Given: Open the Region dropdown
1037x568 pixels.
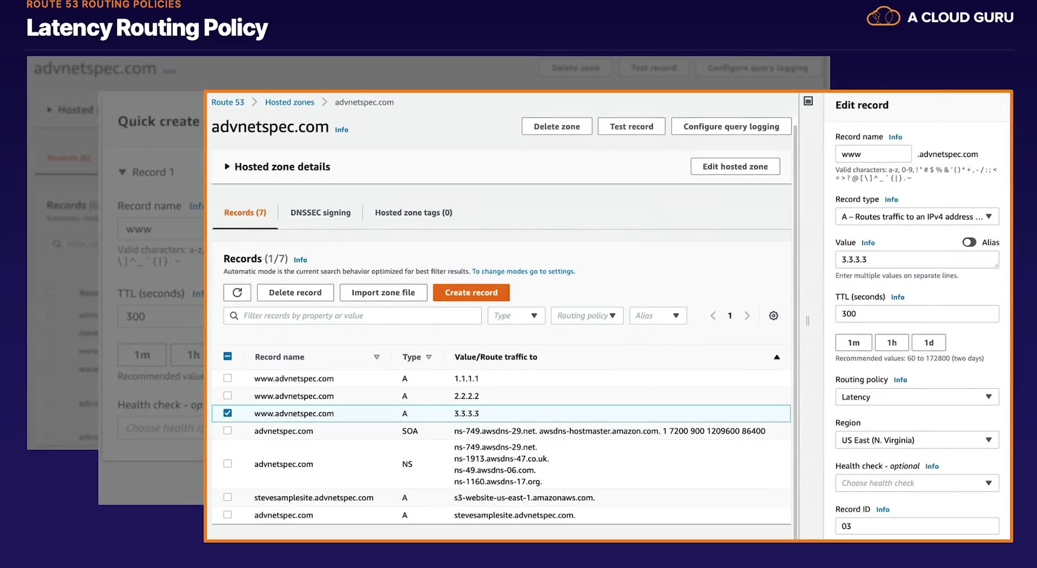Looking at the screenshot, I should tap(917, 440).
